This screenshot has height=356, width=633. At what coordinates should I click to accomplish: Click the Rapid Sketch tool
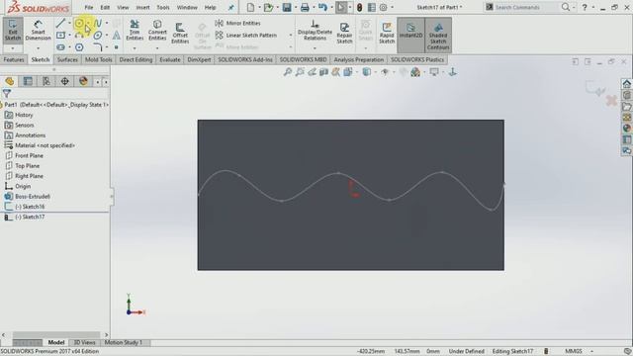tap(387, 33)
